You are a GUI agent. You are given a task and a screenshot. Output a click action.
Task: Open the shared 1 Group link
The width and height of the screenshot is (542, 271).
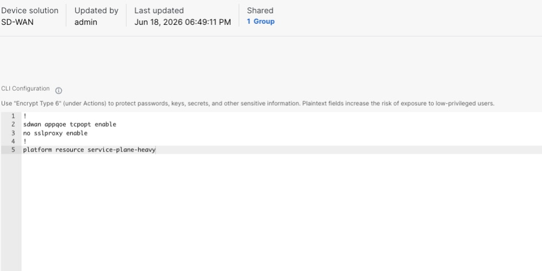(x=260, y=22)
